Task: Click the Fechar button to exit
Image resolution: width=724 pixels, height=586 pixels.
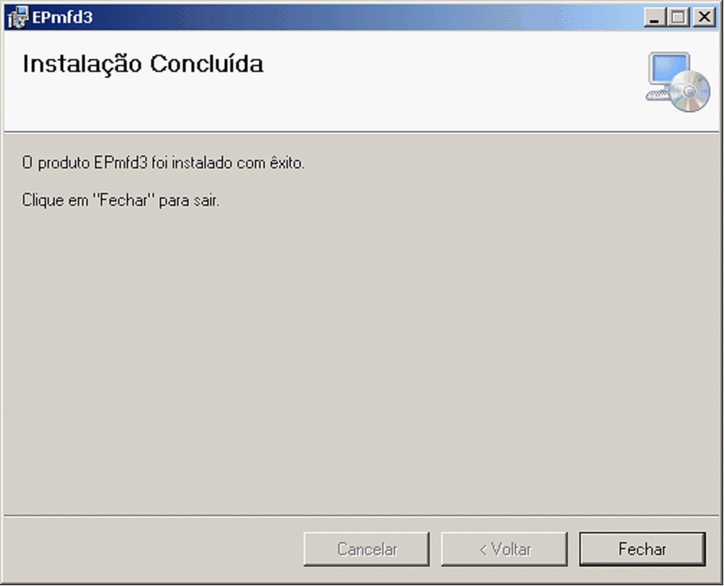Action: coord(642,549)
